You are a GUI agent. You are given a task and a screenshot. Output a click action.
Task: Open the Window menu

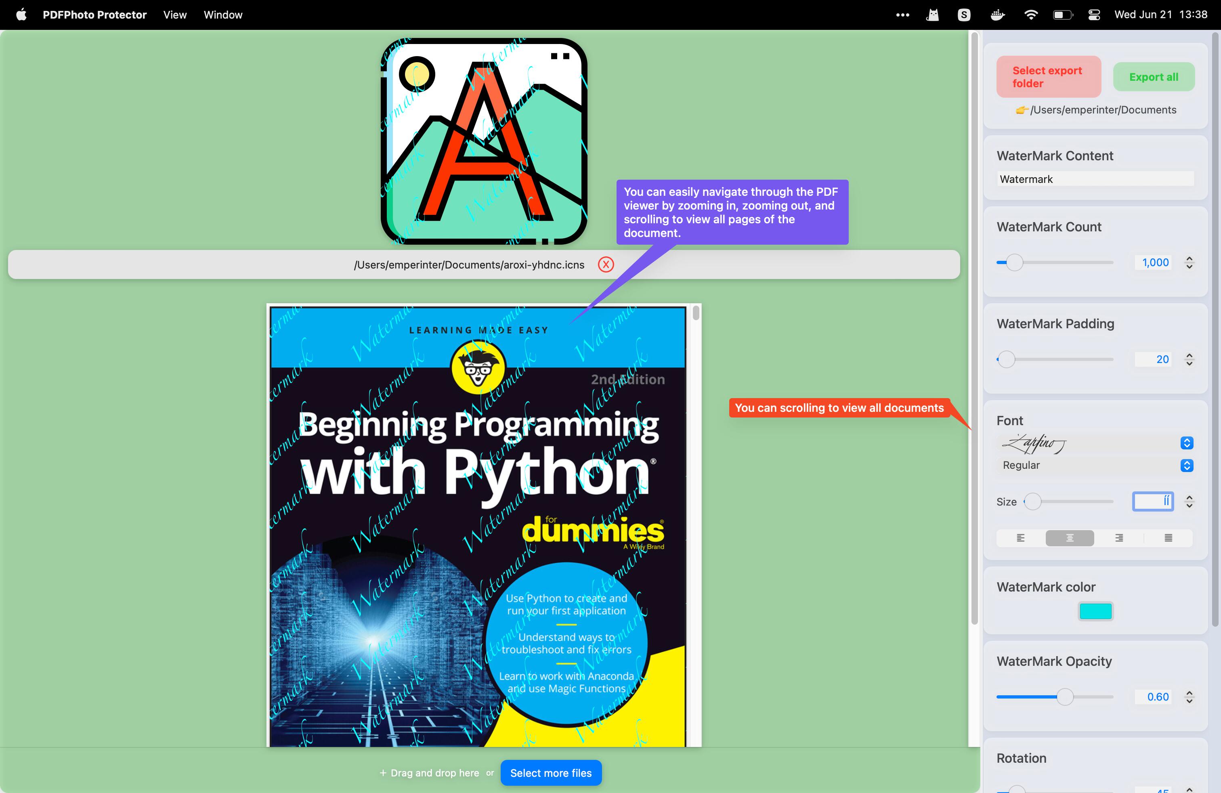222,15
